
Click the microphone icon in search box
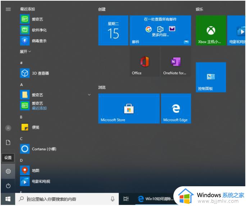pyautogui.click(x=113, y=199)
